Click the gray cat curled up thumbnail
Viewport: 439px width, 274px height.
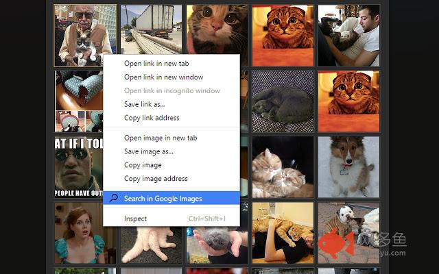pos(283,101)
